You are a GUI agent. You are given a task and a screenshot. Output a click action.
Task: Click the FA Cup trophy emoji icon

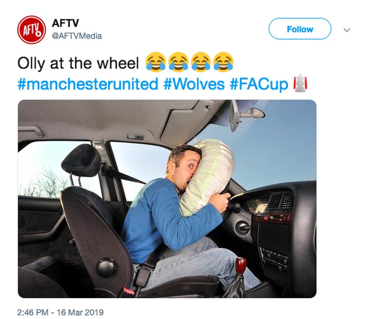pos(300,83)
